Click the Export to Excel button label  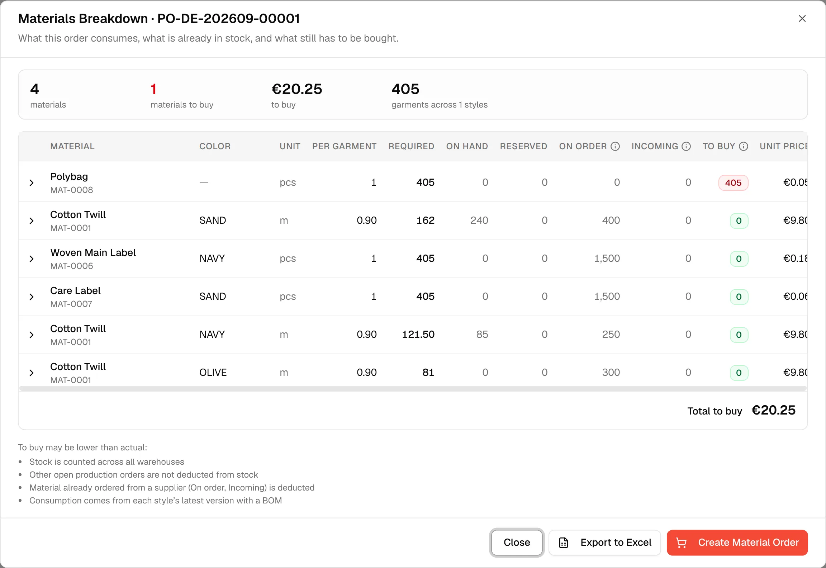(x=616, y=543)
